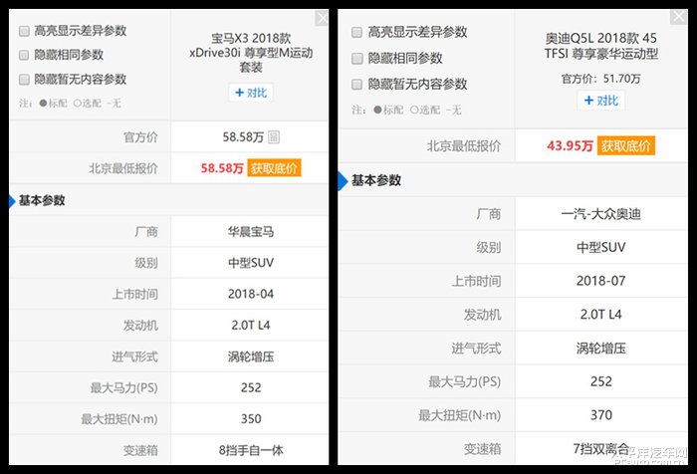Click 43.95万 red Beijing lowest price

click(570, 145)
